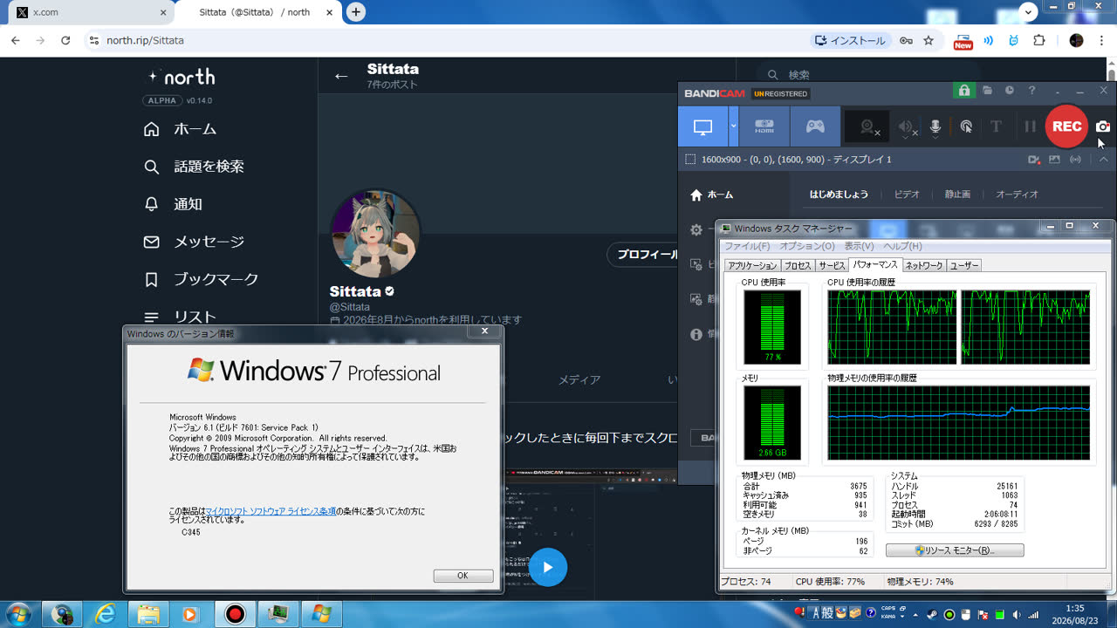Open Chrome extensions puzzle icon

(x=1038, y=40)
